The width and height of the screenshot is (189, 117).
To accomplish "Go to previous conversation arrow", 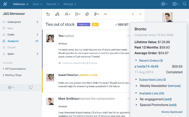I will click(x=133, y=14).
